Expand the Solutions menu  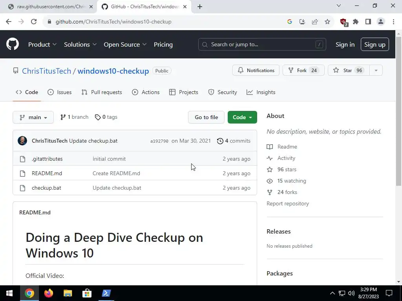80,44
